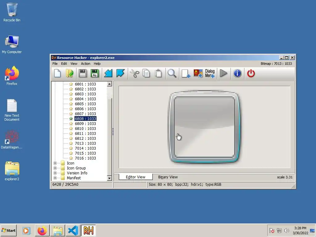
Task: Click the second blue arrow export icon
Action: (x=121, y=73)
